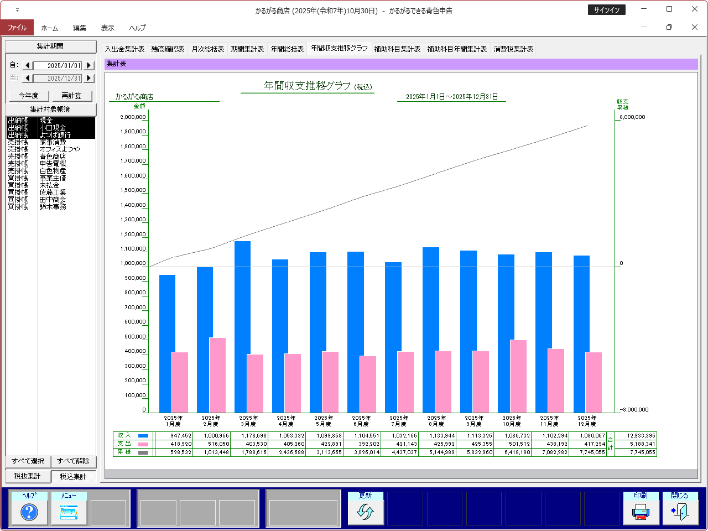Image resolution: width=708 pixels, height=531 pixels.
Task: Click the 閉じる door icon
Action: (680, 512)
